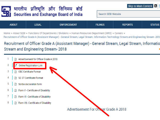The width and height of the screenshot is (160, 120).
Task: Click the Recruitment of Officer Grade A breadcrumb
Action: click(82, 37)
